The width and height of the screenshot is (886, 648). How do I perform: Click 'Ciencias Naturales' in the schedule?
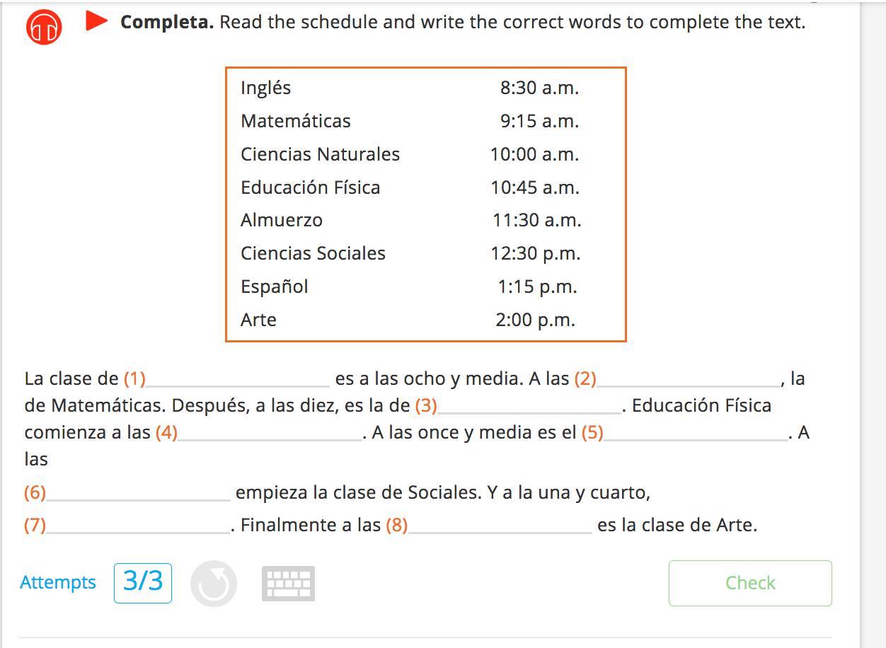(x=320, y=154)
